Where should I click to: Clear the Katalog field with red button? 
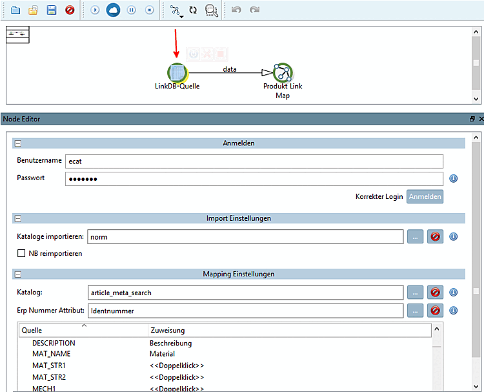[435, 293]
